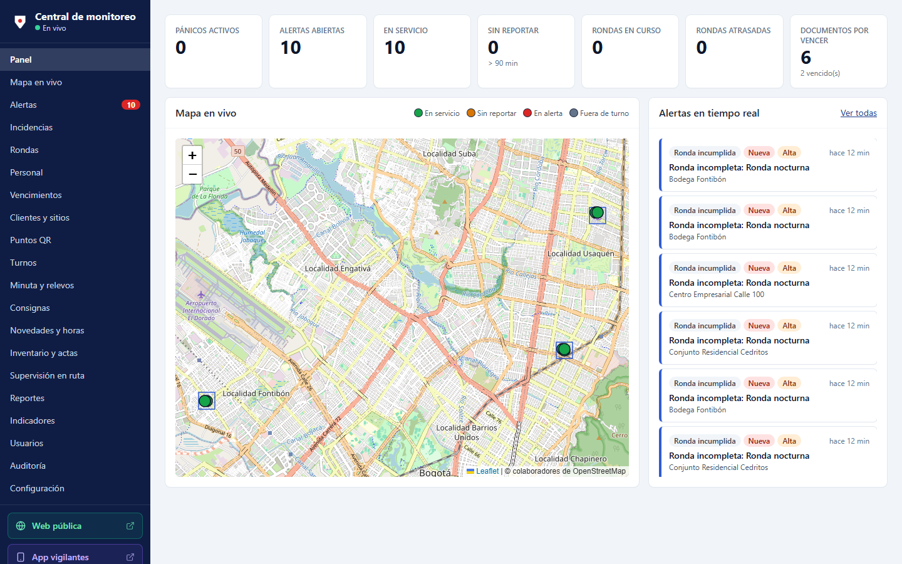Select the green marker near Localidad Fontibón
The height and width of the screenshot is (564, 902).
[205, 400]
